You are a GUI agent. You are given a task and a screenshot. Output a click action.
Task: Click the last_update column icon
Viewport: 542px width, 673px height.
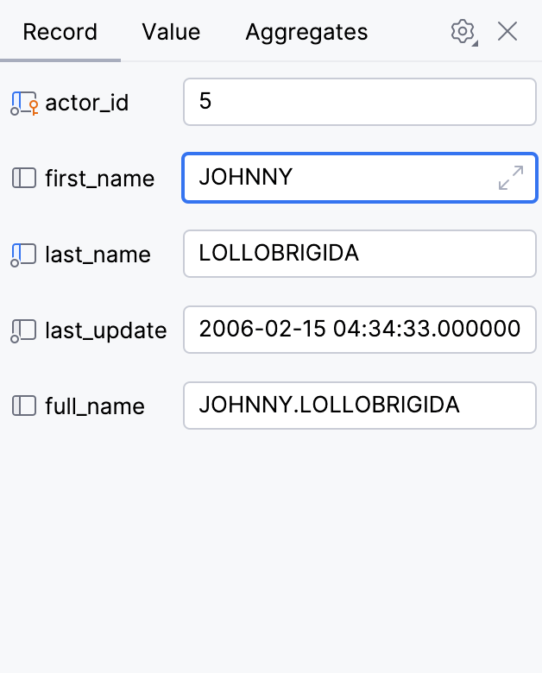(x=24, y=330)
